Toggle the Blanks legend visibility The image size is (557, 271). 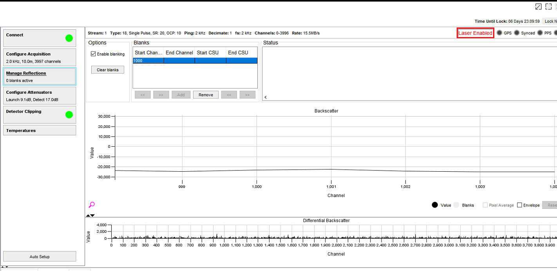point(456,205)
